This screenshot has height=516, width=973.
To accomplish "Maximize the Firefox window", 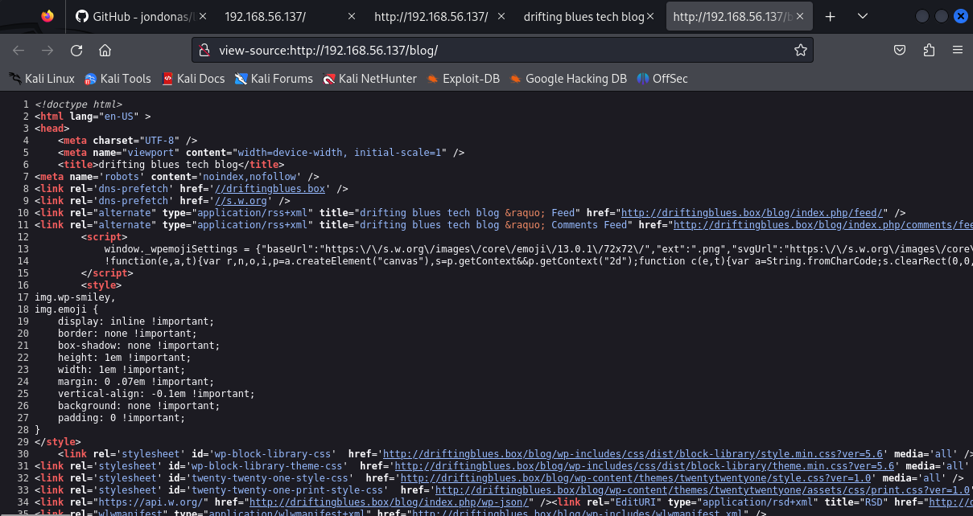I will [941, 16].
